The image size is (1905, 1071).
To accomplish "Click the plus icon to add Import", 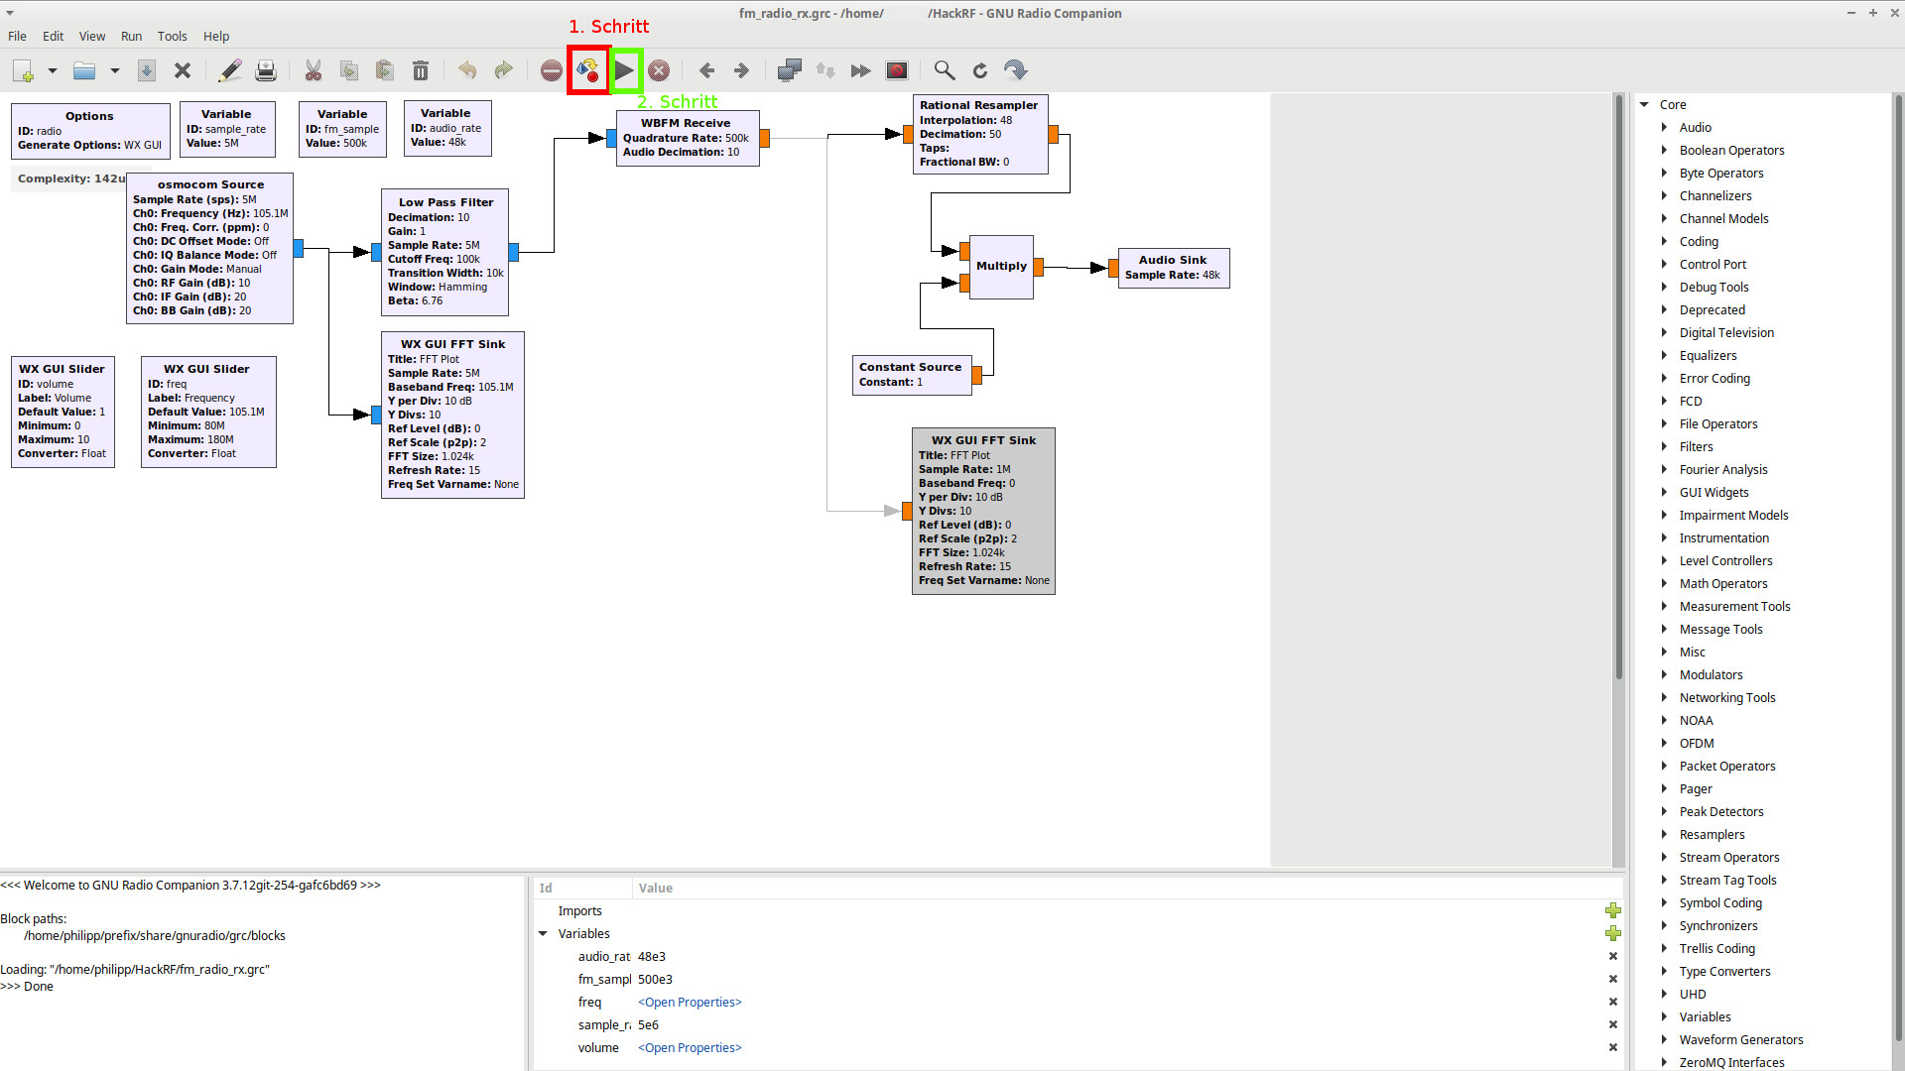I will click(x=1612, y=910).
